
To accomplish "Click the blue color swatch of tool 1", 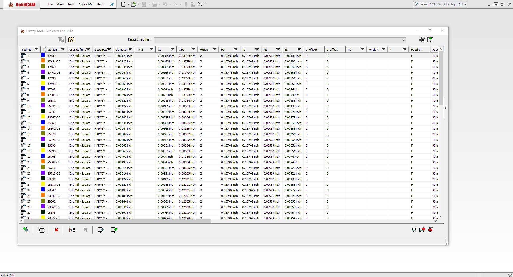I will pyautogui.click(x=43, y=55).
